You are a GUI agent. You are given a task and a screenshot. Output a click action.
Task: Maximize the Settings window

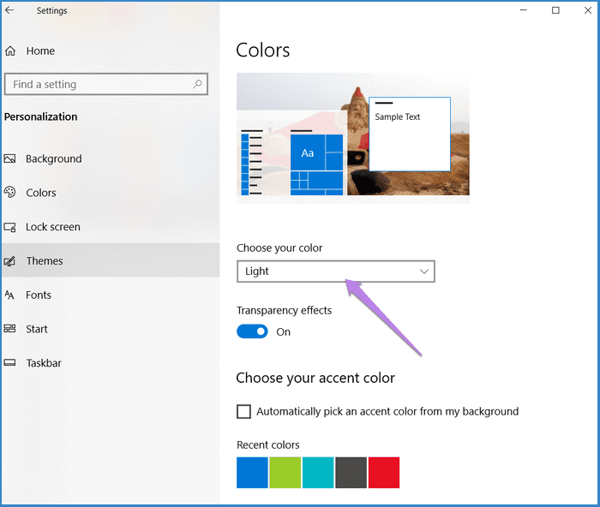point(555,10)
